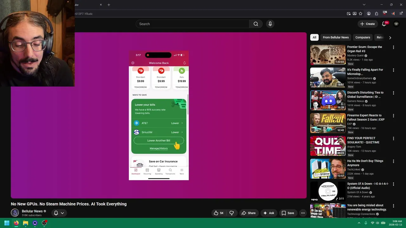This screenshot has width=406, height=228.
Task: Select the Computers filter chip
Action: (x=363, y=37)
